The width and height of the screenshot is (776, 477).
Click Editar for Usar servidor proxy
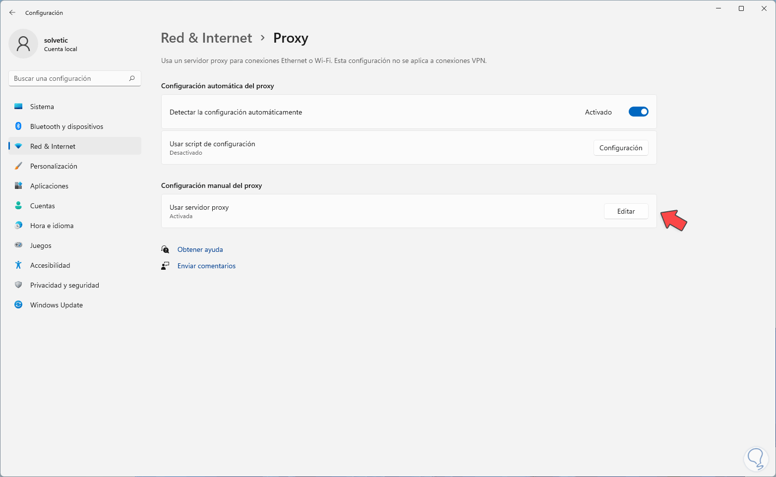(626, 211)
